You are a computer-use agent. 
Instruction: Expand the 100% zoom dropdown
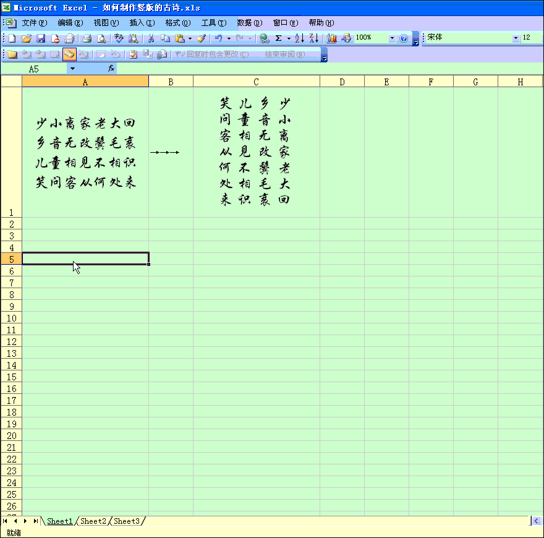[391, 38]
